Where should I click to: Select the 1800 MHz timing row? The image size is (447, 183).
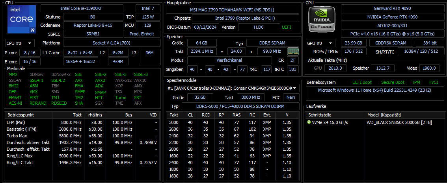(x=233, y=169)
